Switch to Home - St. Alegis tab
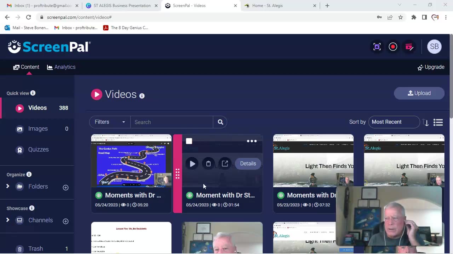The width and height of the screenshot is (453, 254). [x=280, y=6]
